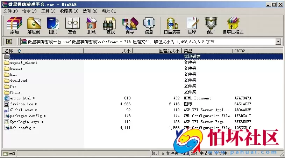Launch the Wizard (向导) icon
This screenshot has width=285, height=158.
coord(130,25)
